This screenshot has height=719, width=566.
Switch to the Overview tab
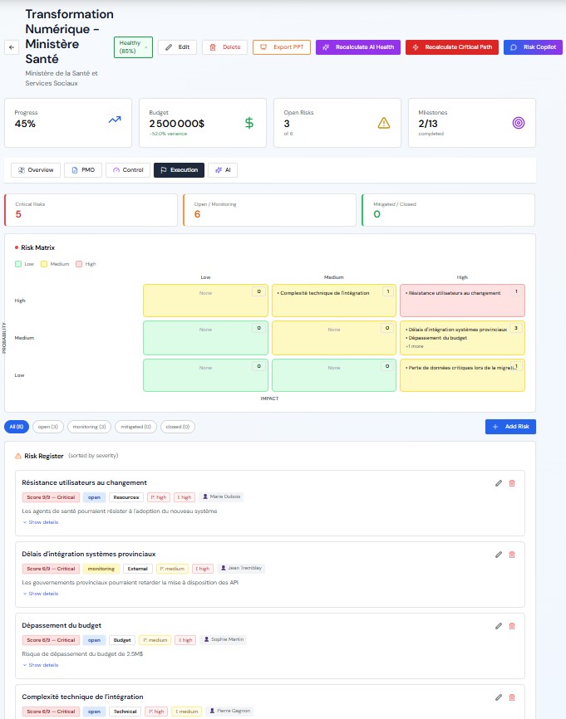(x=36, y=170)
